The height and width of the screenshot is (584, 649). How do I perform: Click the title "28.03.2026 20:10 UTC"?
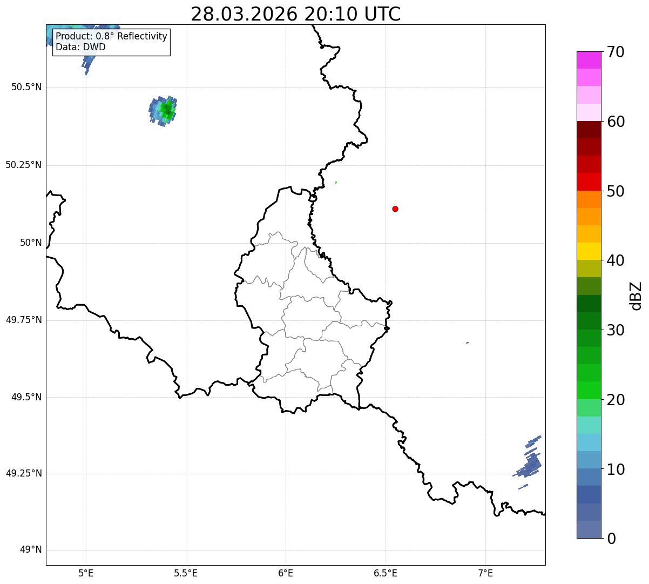(296, 14)
